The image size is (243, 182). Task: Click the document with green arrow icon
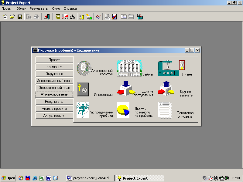point(89,17)
